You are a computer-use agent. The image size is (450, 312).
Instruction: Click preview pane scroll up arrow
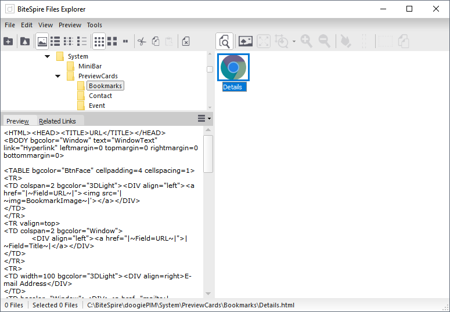tap(208, 130)
